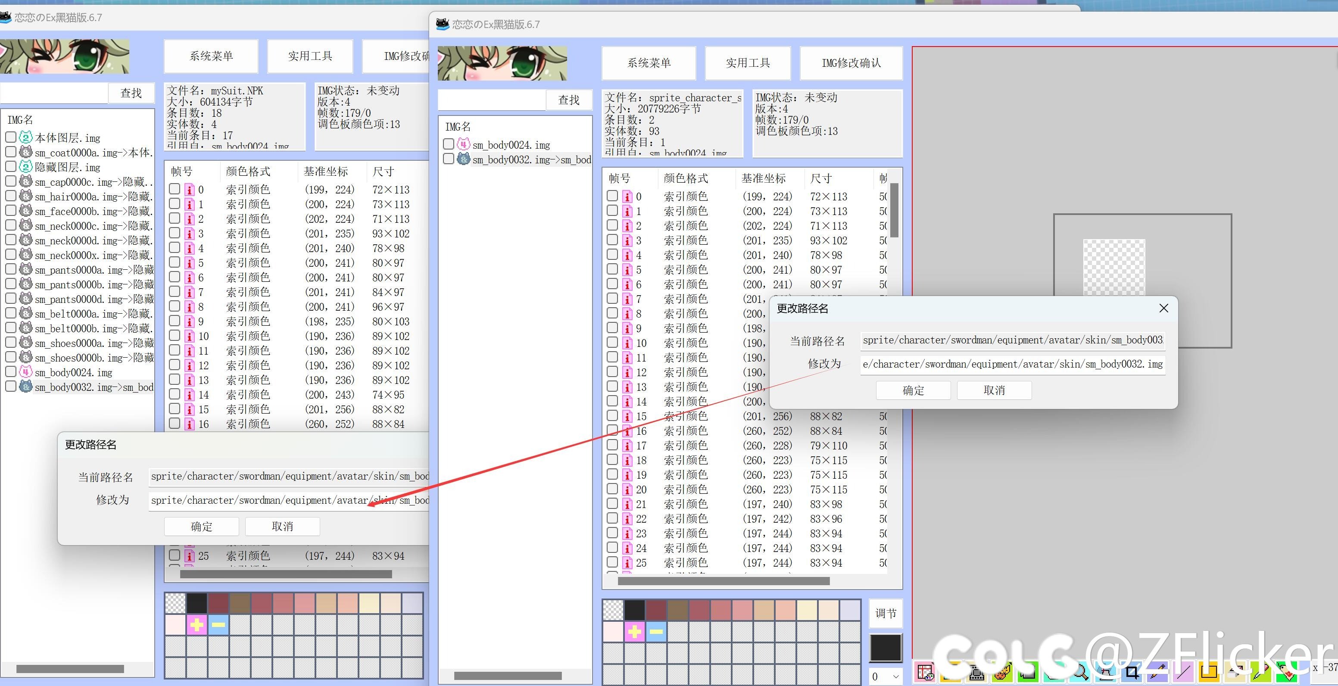Click 查找 button in the right window
This screenshot has width=1338, height=686.
click(x=569, y=100)
